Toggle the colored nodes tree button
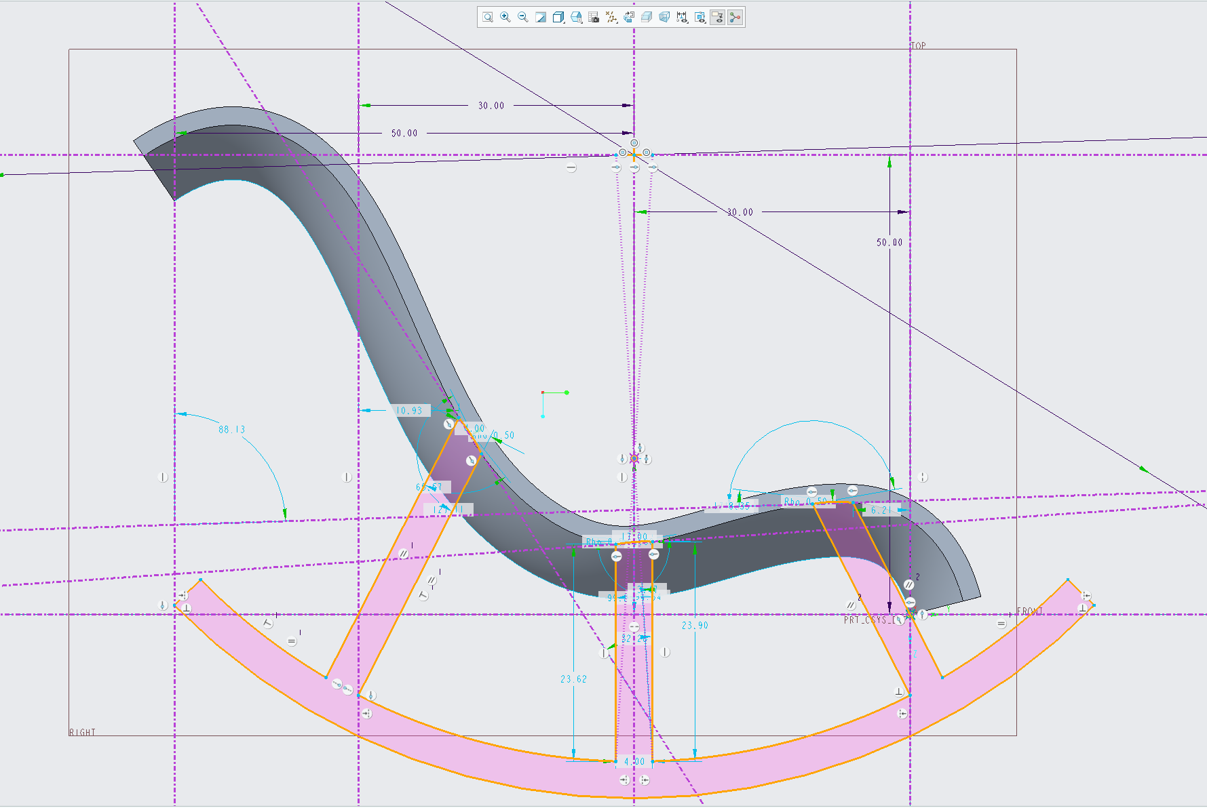1207x808 pixels. tap(735, 17)
